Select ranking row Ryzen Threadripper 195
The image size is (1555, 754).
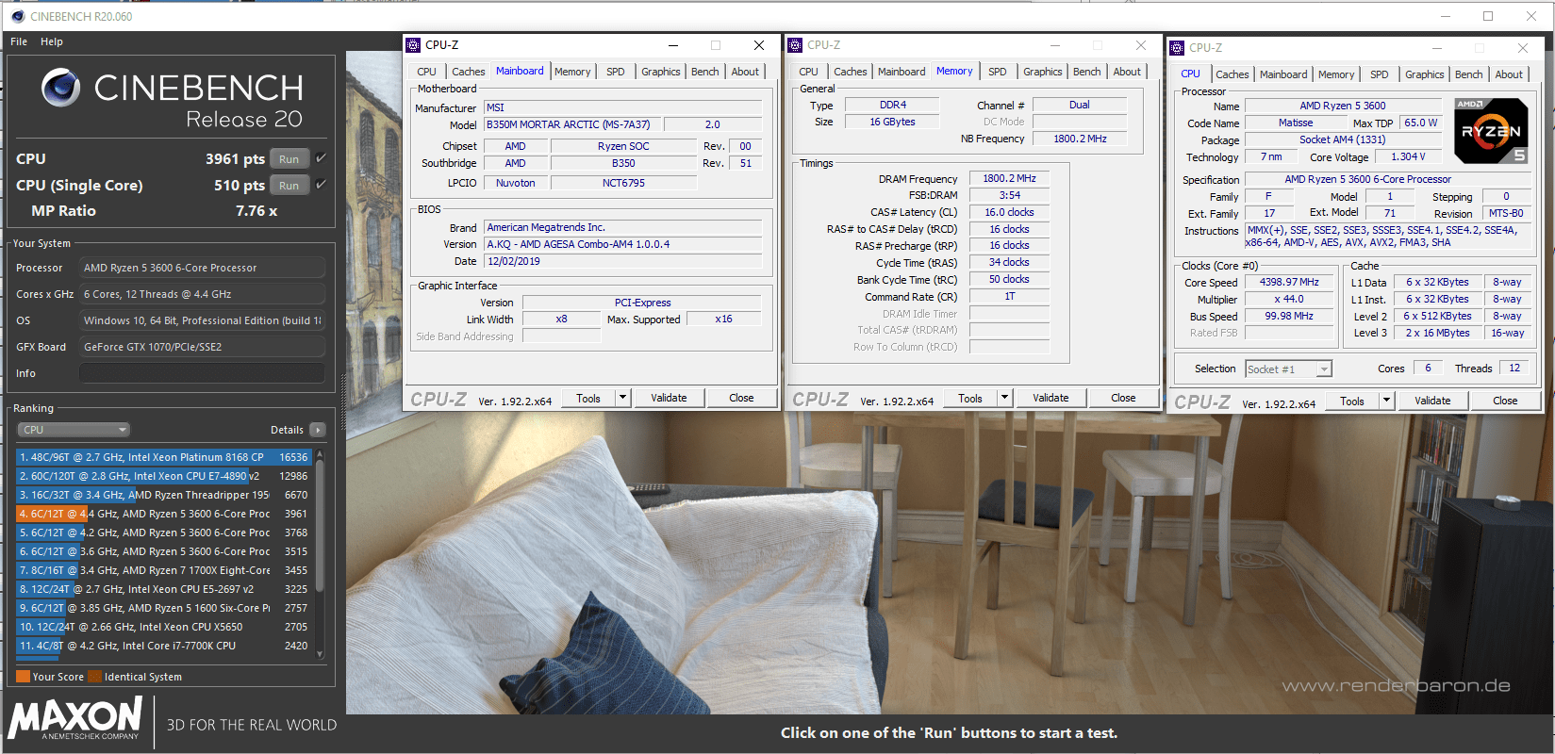[163, 495]
